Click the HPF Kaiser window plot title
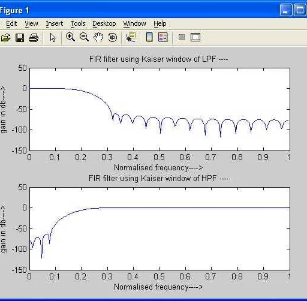 tap(158, 178)
